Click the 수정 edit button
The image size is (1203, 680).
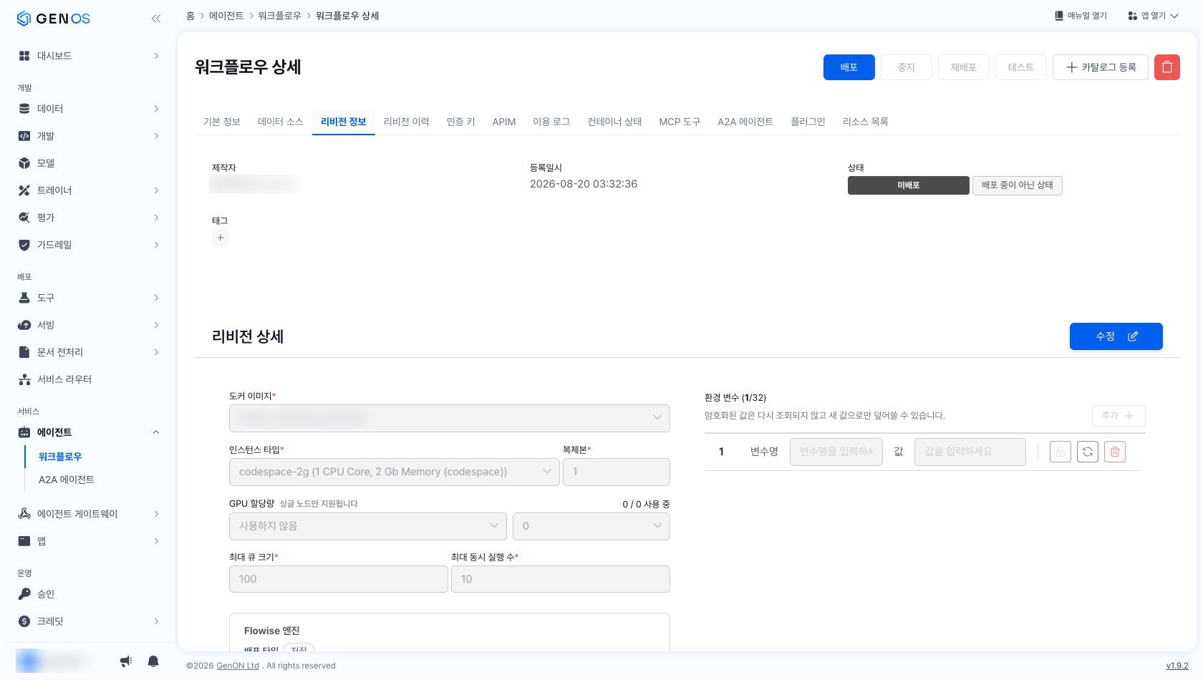click(x=1116, y=336)
